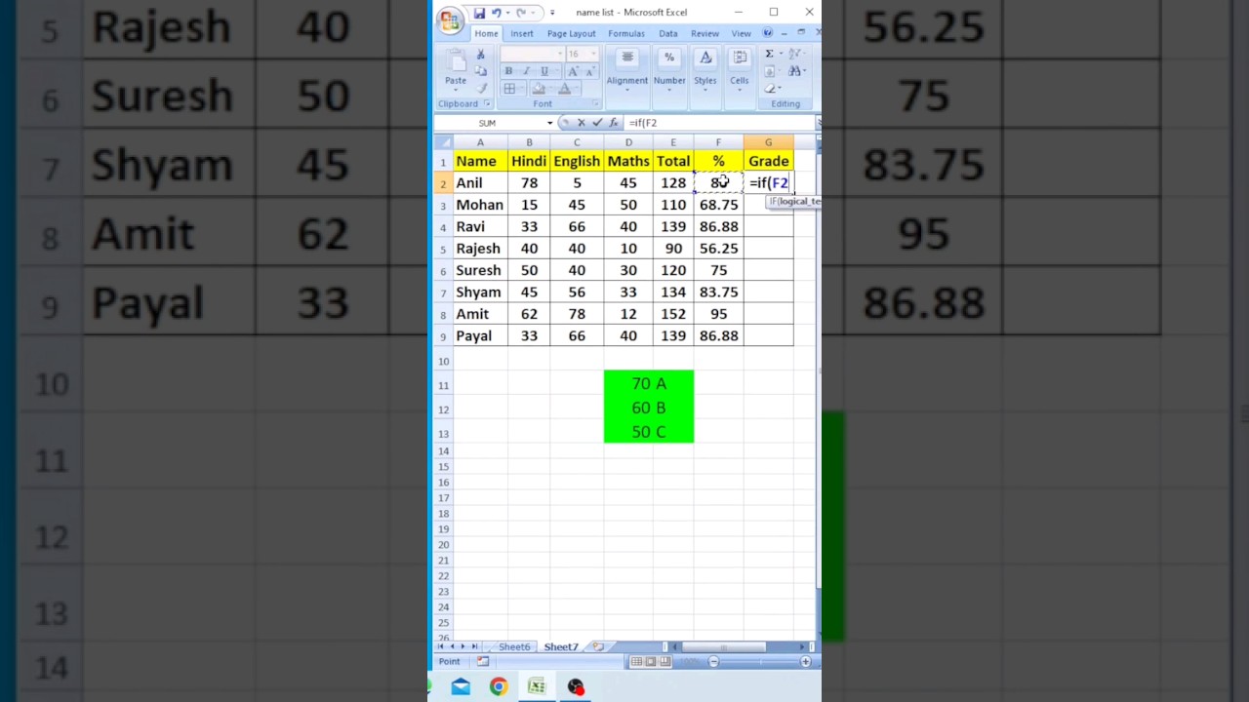Switch to Page Layout view button
This screenshot has height=702, width=1249.
click(650, 661)
